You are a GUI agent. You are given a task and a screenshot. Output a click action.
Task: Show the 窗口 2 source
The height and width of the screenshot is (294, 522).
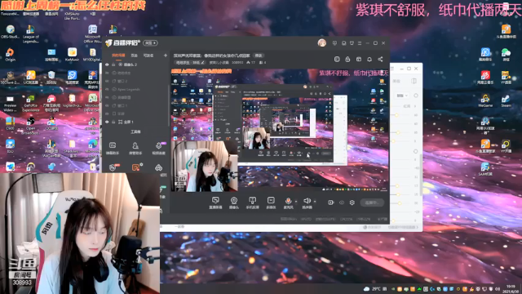107,81
